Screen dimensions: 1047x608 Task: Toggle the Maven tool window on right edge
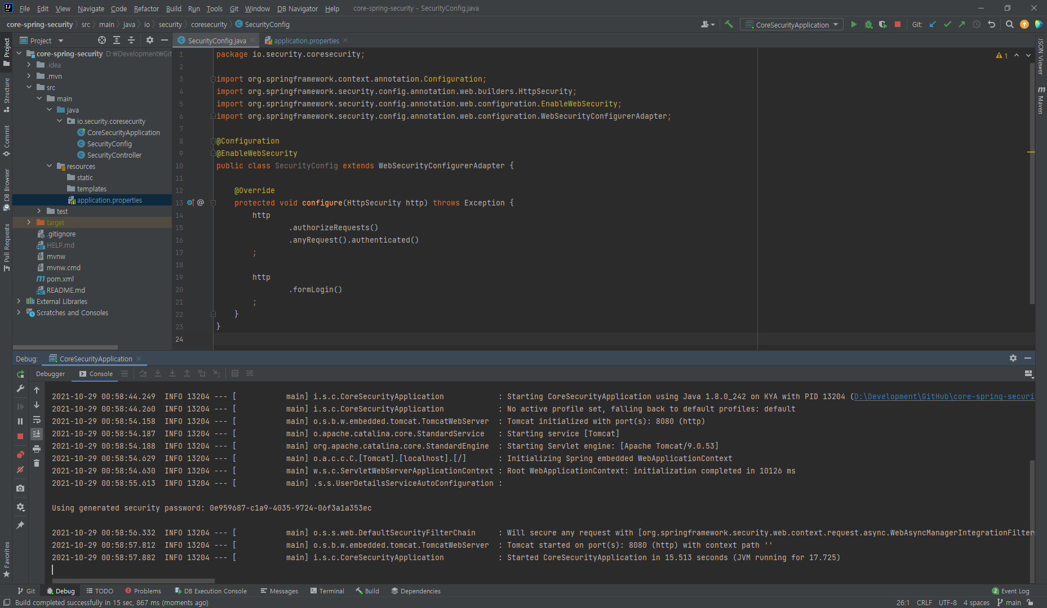[x=1041, y=100]
